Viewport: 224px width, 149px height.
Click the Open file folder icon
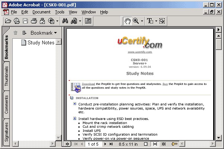coord(8,21)
